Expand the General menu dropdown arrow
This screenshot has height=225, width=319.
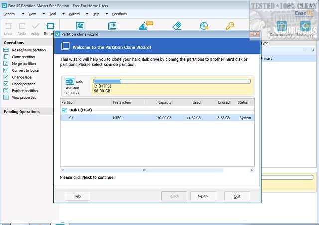[x=23, y=14]
